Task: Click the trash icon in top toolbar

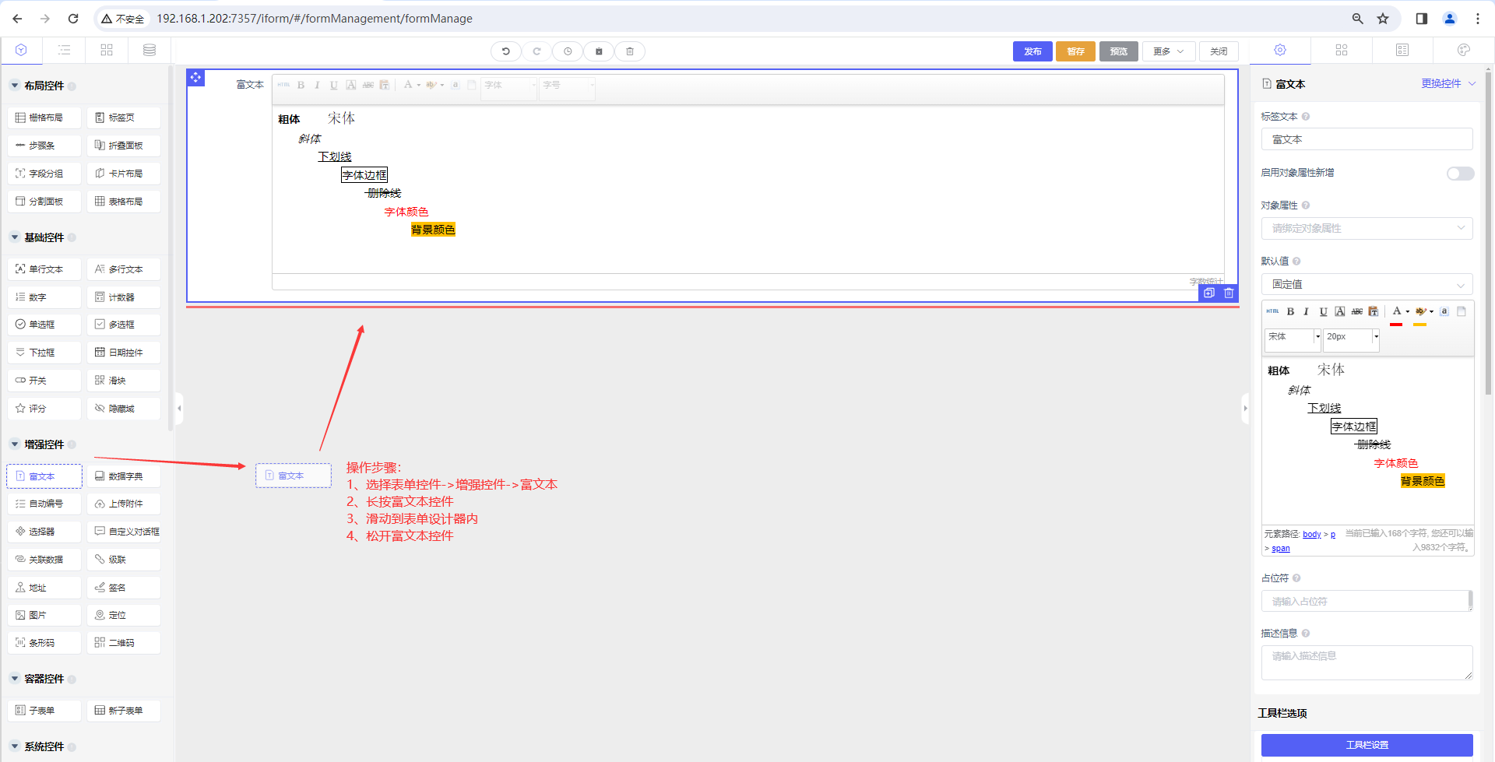Action: point(630,51)
